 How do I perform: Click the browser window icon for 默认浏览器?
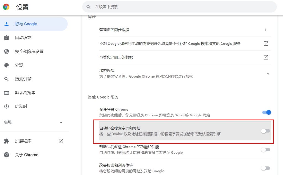[x=7, y=93]
